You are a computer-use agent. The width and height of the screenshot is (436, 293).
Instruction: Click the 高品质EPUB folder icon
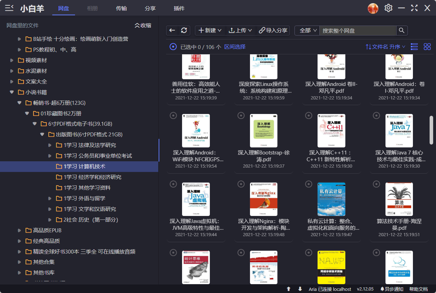(28, 230)
